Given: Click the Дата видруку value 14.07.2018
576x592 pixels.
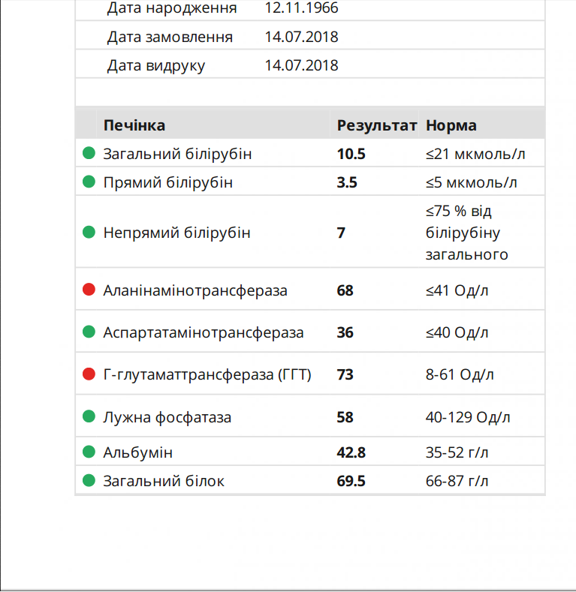Looking at the screenshot, I should (301, 66).
